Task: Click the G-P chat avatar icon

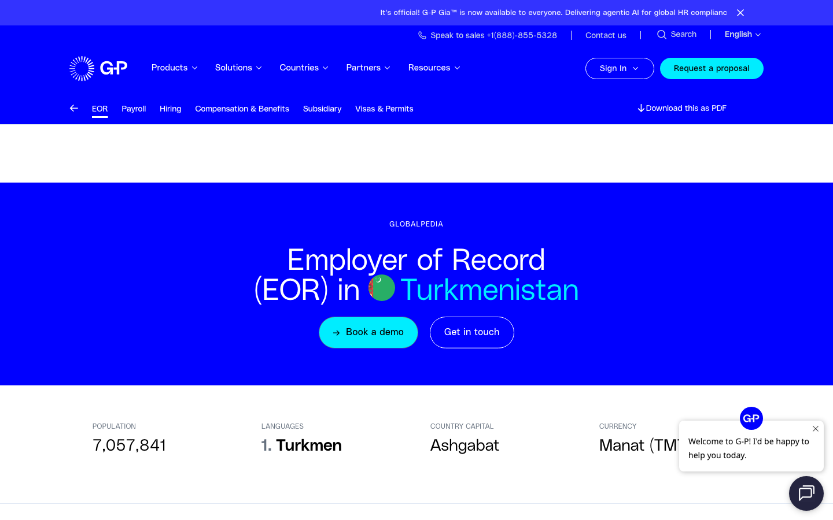Action: (751, 418)
